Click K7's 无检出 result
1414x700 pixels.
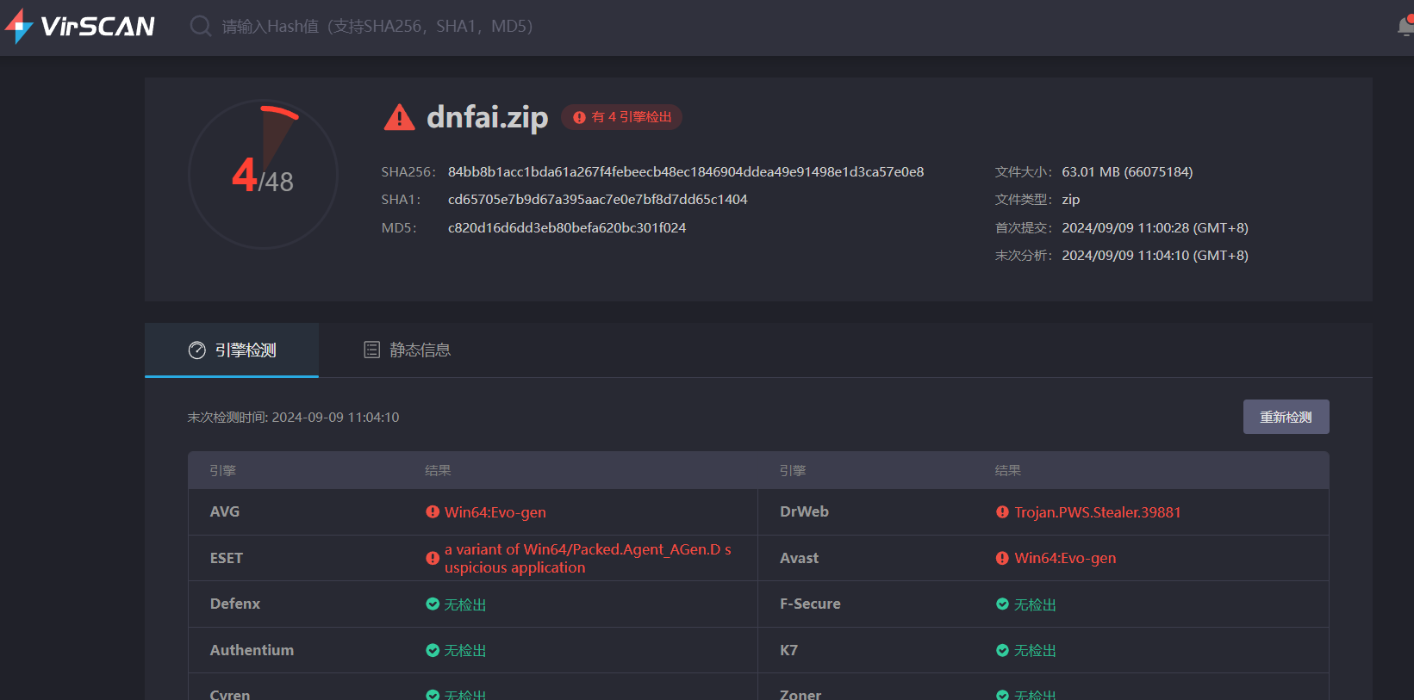tap(1035, 651)
